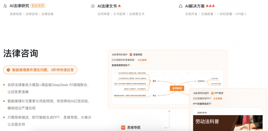Select API接入 link

click(x=241, y=14)
